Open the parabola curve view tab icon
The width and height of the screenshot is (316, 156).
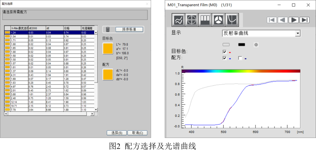click(232, 20)
